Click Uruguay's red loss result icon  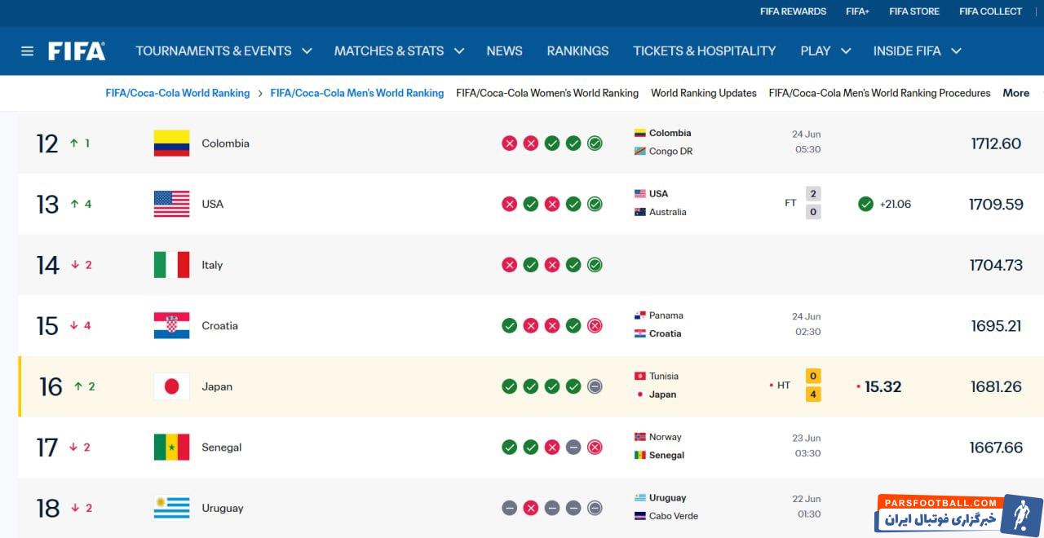point(531,508)
